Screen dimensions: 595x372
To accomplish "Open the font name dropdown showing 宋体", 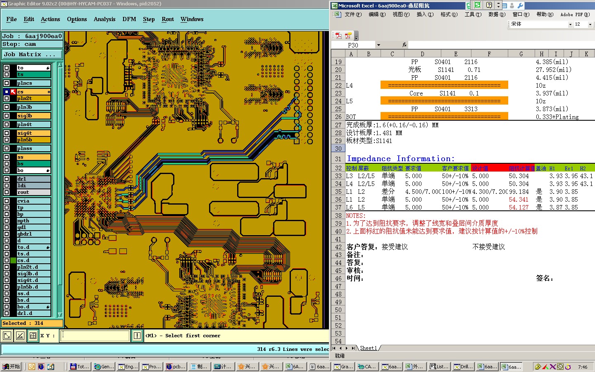I will tap(570, 24).
